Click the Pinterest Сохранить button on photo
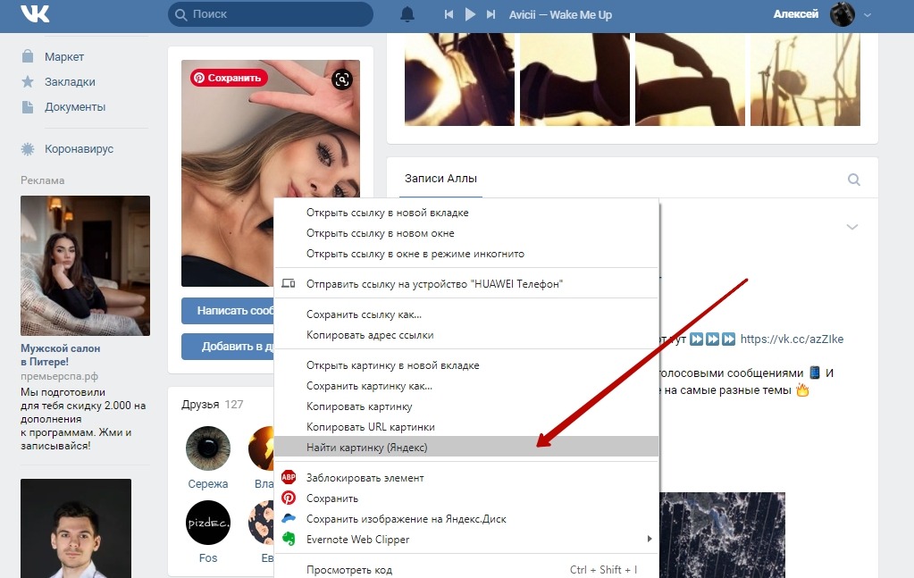 tap(229, 78)
